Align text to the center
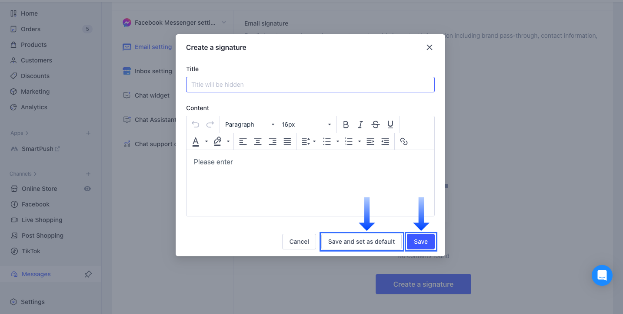The width and height of the screenshot is (623, 314). 258,141
